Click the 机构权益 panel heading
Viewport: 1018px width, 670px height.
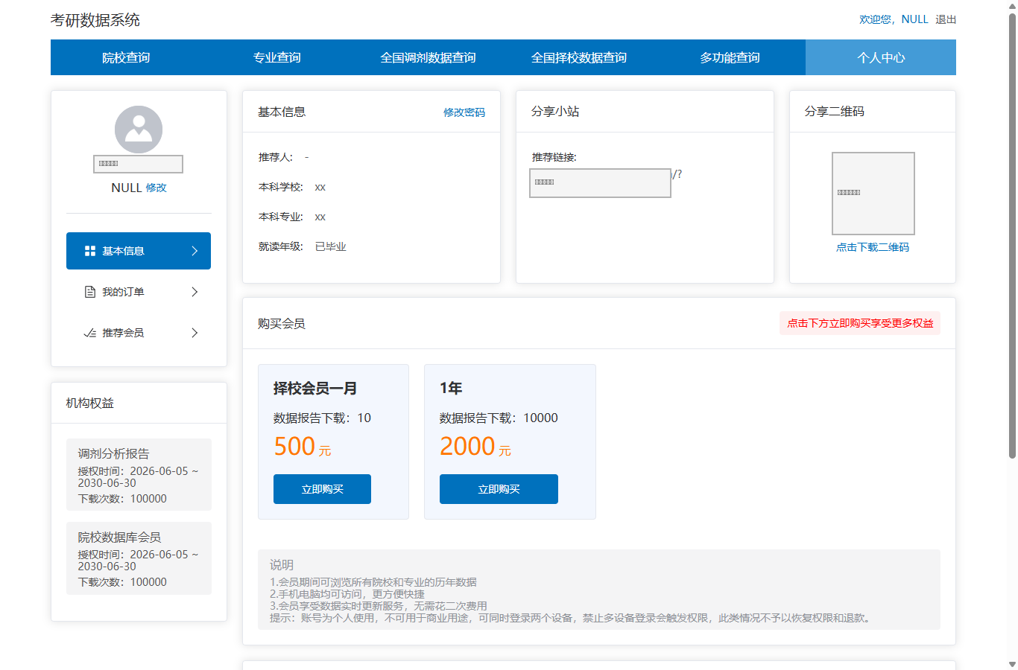pyautogui.click(x=90, y=403)
